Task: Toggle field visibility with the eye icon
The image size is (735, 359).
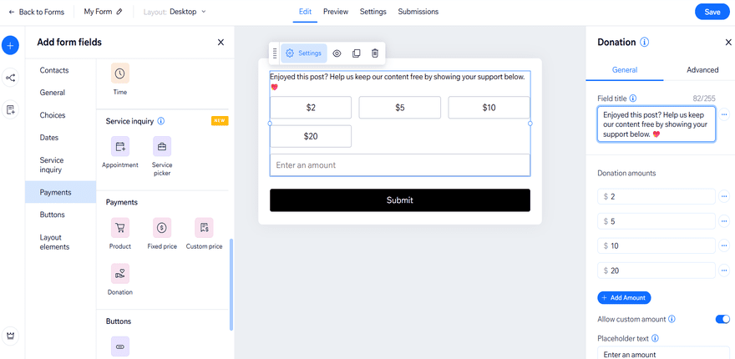Action: [337, 53]
